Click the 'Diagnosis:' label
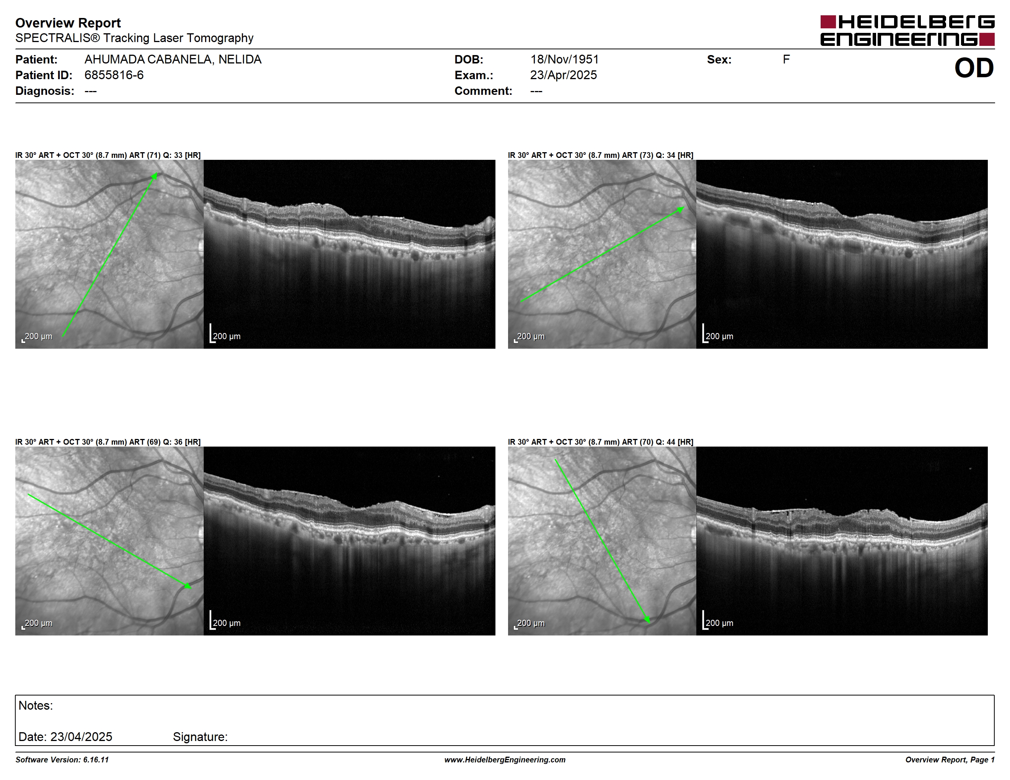This screenshot has width=1010, height=780. [x=45, y=91]
